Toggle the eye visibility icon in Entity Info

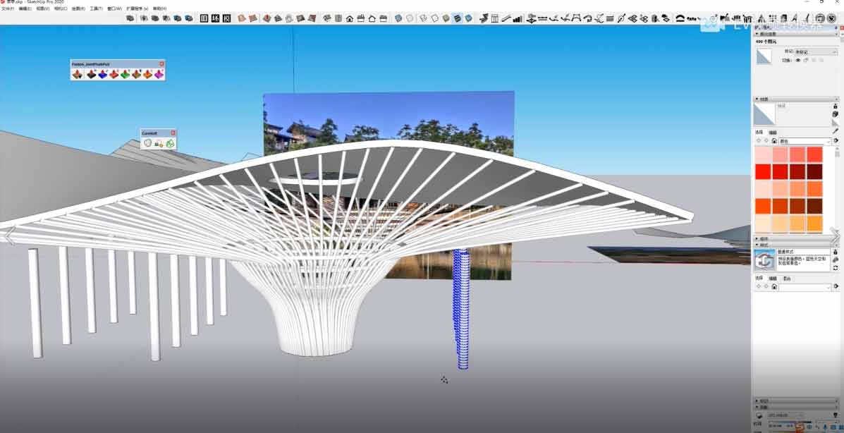point(797,61)
